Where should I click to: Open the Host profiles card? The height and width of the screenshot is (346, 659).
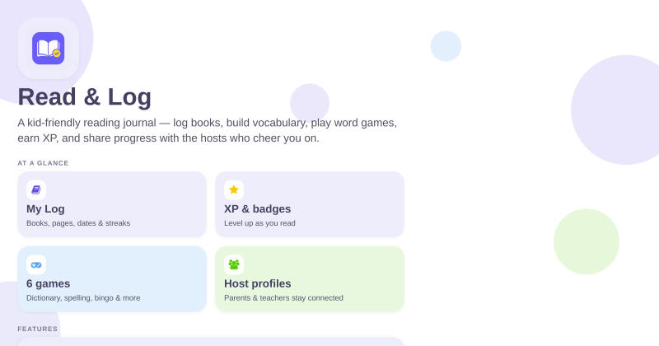pos(310,278)
